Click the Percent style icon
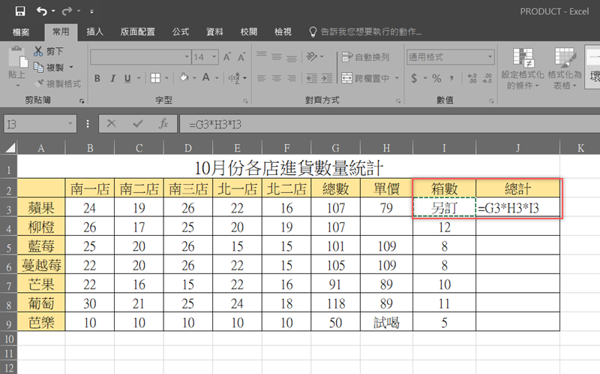 tap(435, 77)
